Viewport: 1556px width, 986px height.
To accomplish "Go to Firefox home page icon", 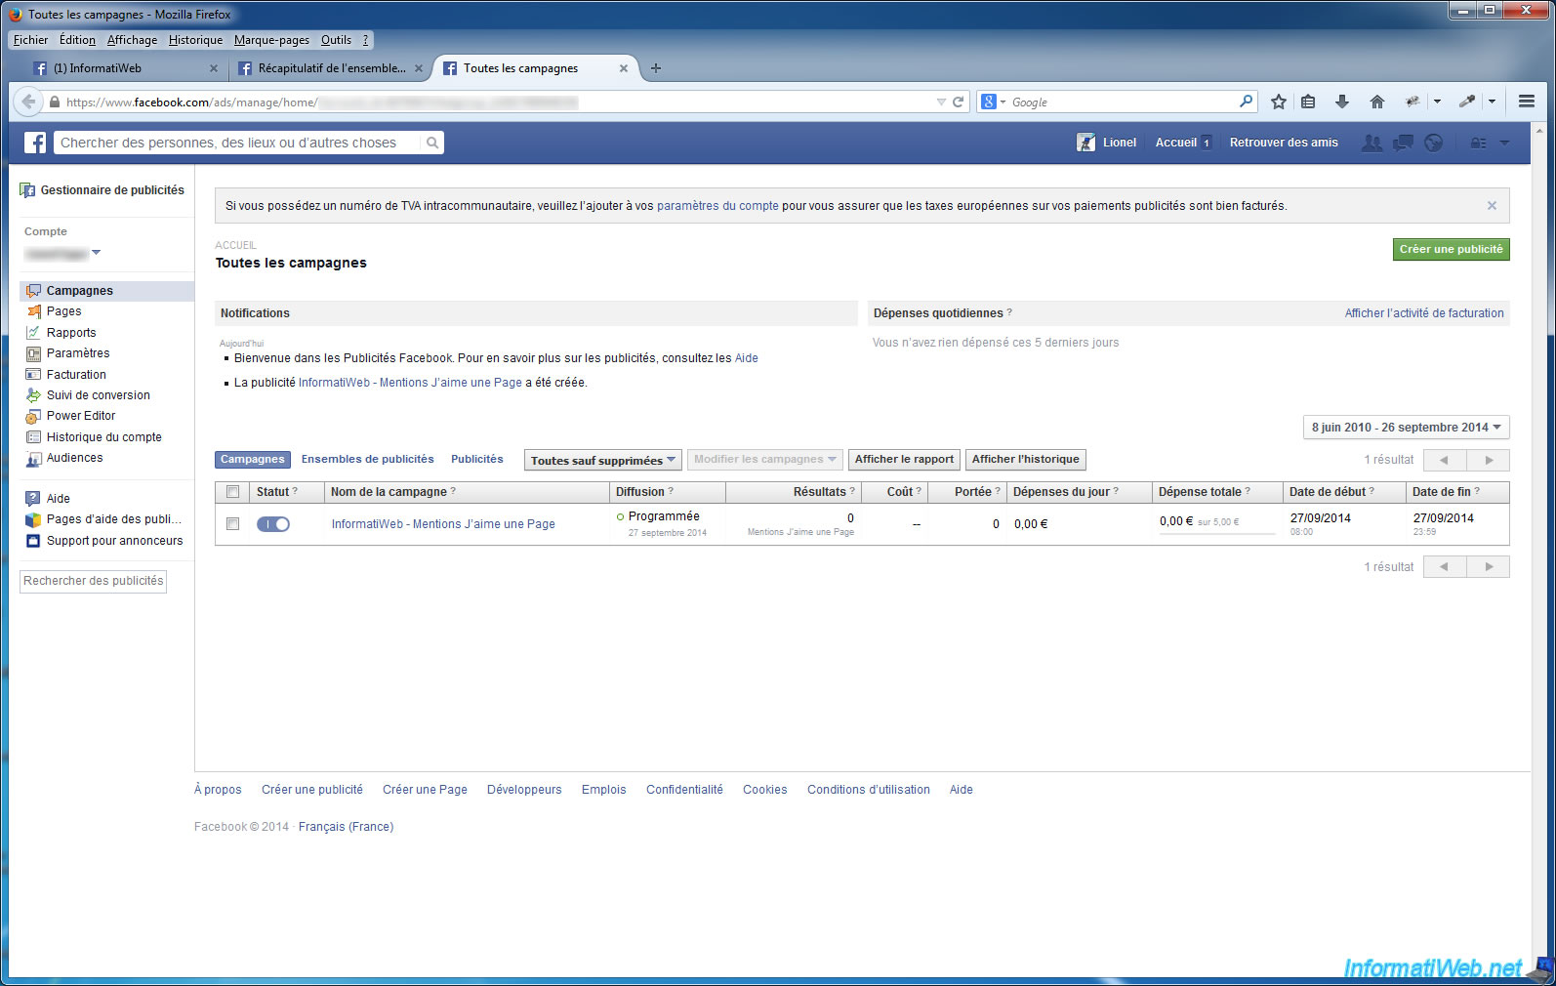I will (x=1377, y=102).
